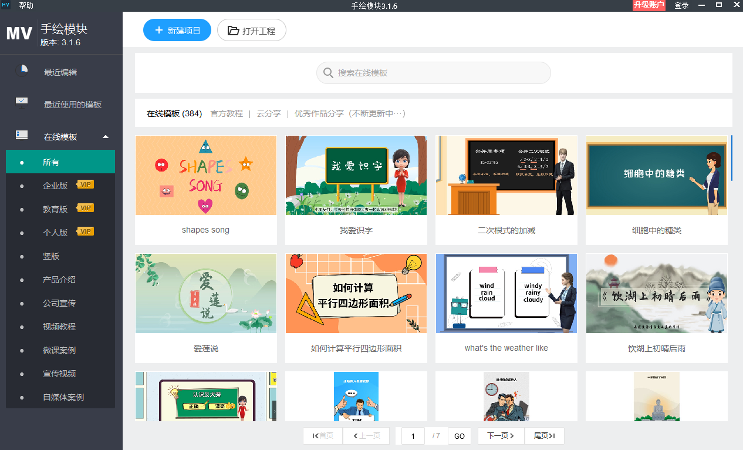Screen dimensions: 743x450
Task: Select the 在线模板 sidebar entry
Action: point(61,136)
